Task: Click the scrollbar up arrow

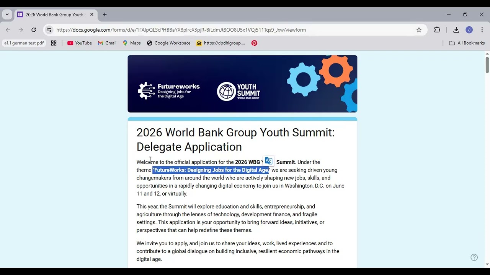Action: 487,53
